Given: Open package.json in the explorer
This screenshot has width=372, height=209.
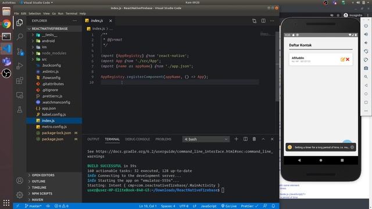Looking at the screenshot, I should (54, 139).
